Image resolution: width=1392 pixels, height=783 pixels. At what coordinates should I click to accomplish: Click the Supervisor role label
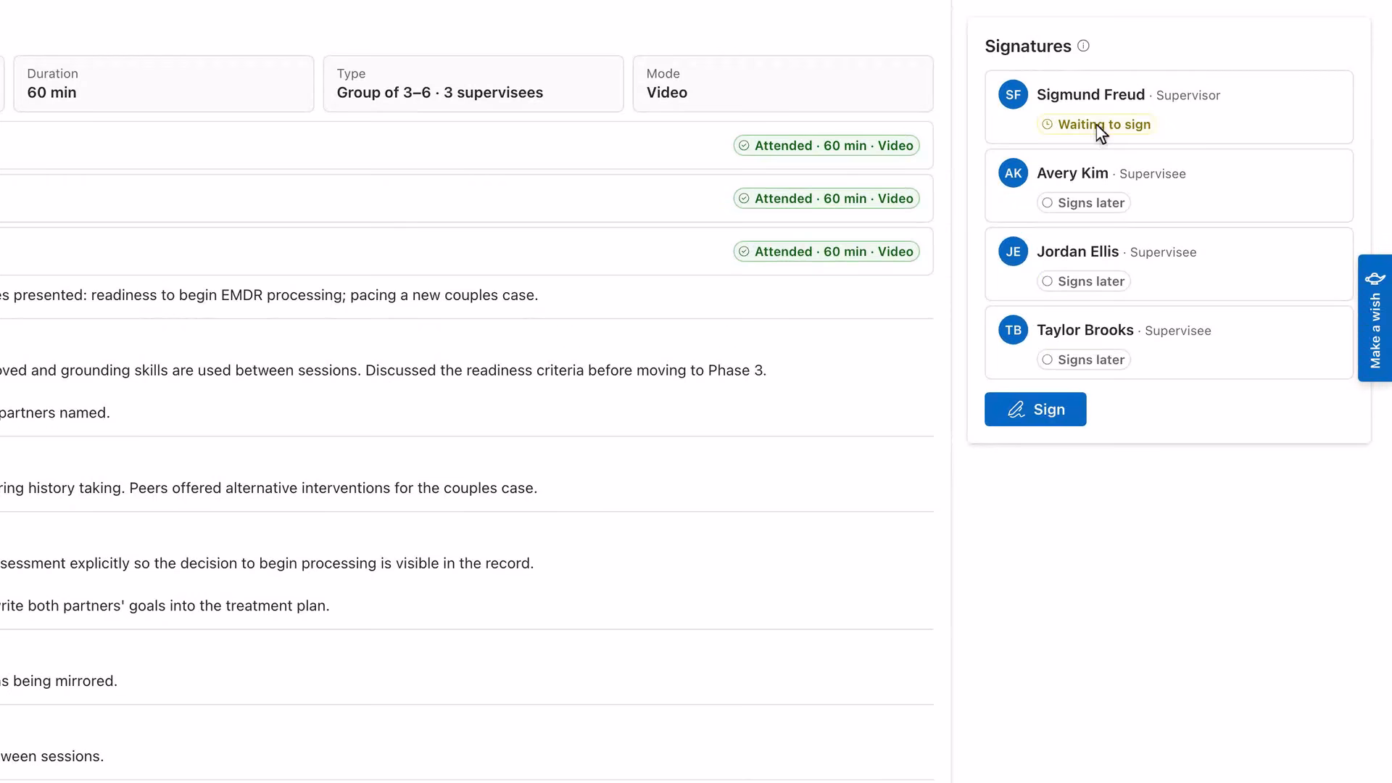pyautogui.click(x=1188, y=96)
